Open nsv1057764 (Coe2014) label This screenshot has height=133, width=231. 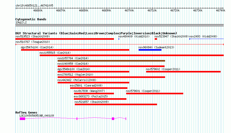[73, 58]
